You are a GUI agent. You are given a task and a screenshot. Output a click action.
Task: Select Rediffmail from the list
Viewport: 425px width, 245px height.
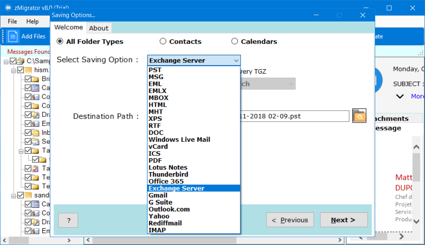click(194, 224)
